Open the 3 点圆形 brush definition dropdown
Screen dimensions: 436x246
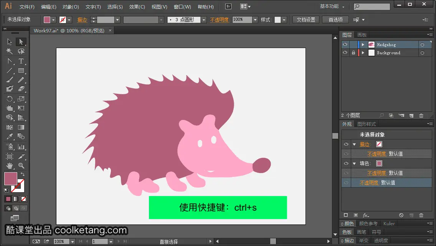[204, 20]
